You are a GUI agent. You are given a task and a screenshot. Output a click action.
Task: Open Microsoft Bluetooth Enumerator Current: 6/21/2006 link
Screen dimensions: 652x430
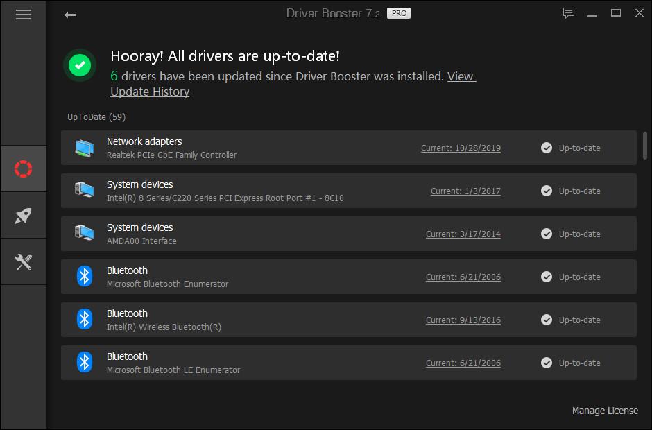click(463, 277)
